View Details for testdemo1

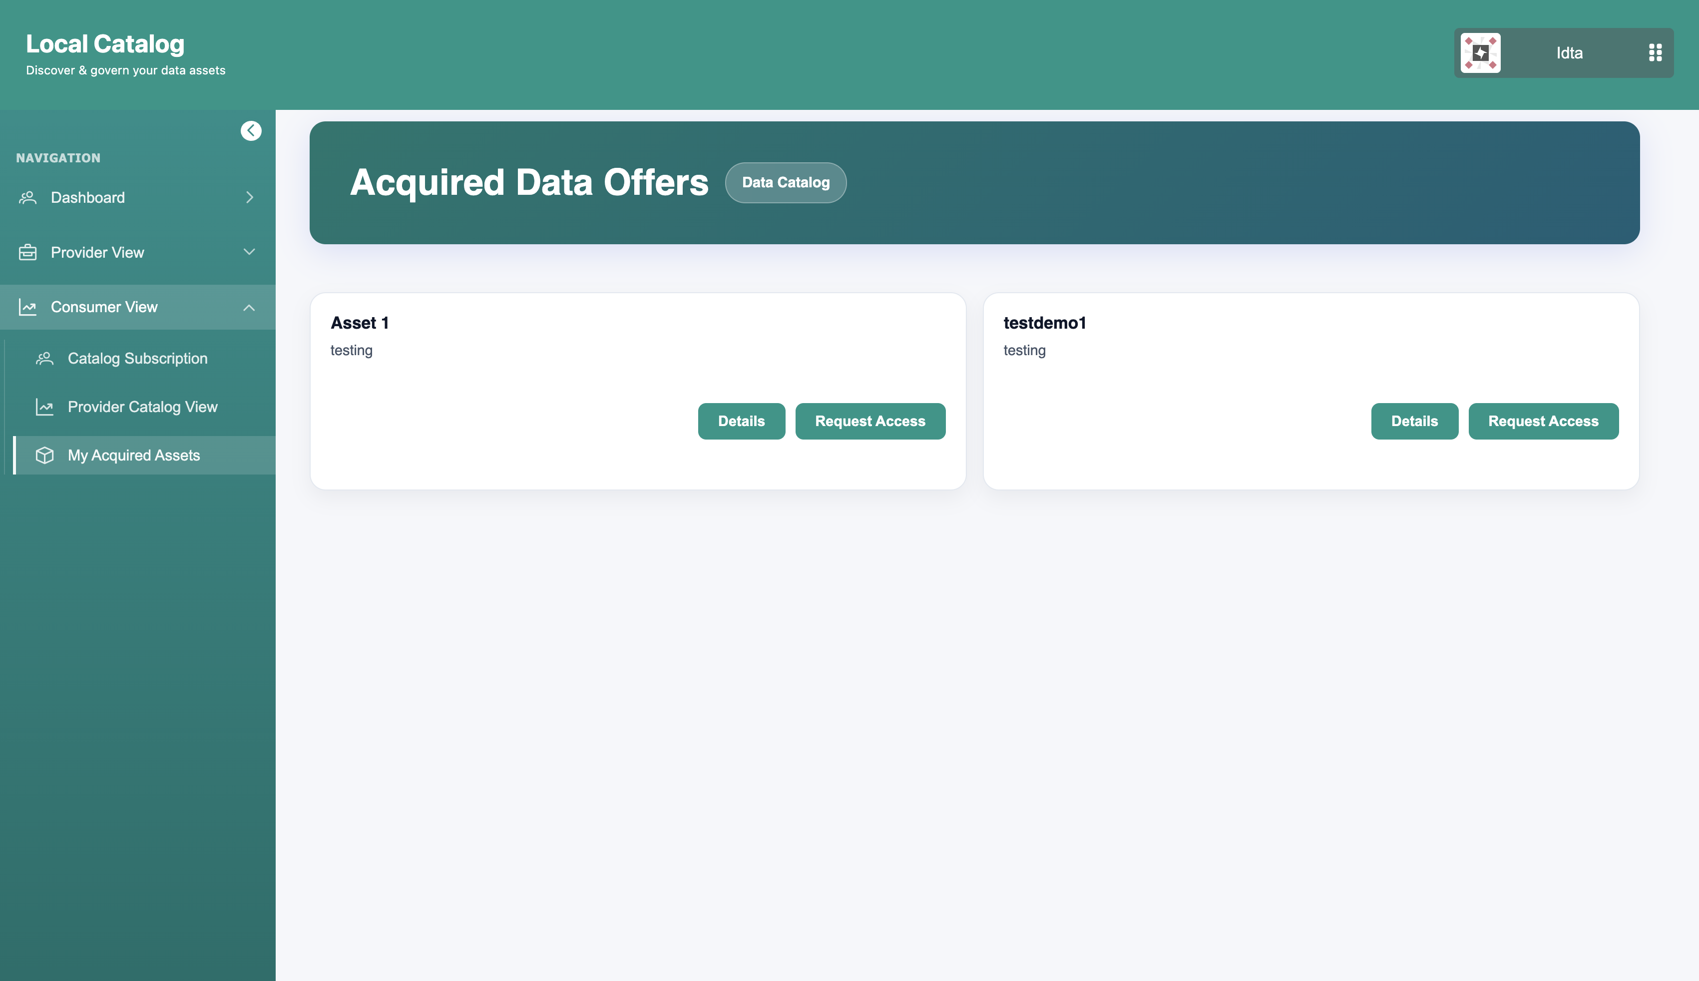(1414, 421)
